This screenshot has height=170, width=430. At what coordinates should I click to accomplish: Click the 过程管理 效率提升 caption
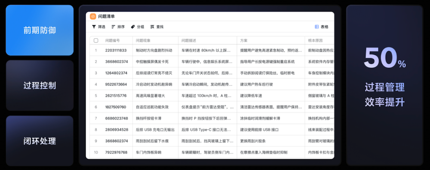pyautogui.click(x=385, y=95)
